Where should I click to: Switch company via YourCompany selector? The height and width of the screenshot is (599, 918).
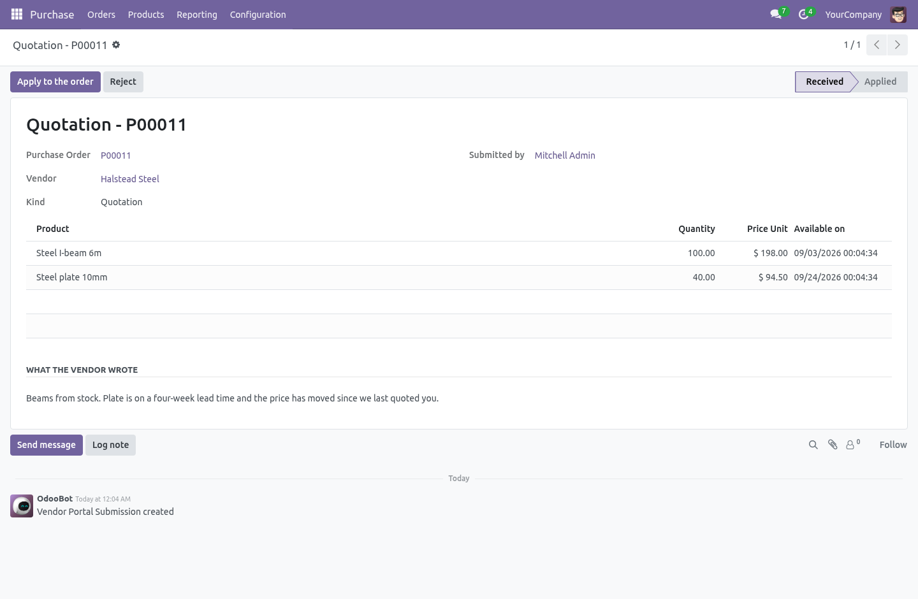(x=853, y=15)
